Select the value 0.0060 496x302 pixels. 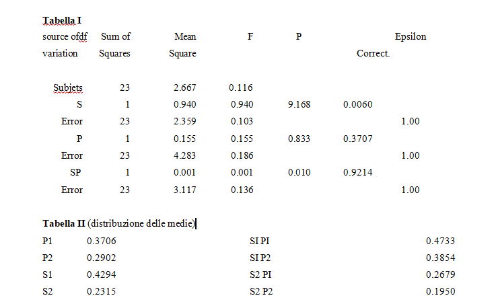(357, 105)
